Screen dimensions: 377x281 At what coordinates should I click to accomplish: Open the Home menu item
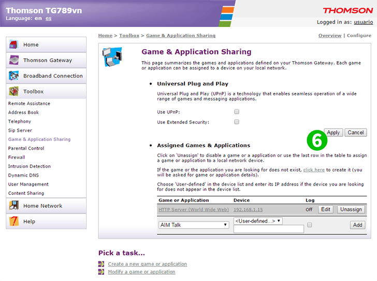pyautogui.click(x=46, y=45)
